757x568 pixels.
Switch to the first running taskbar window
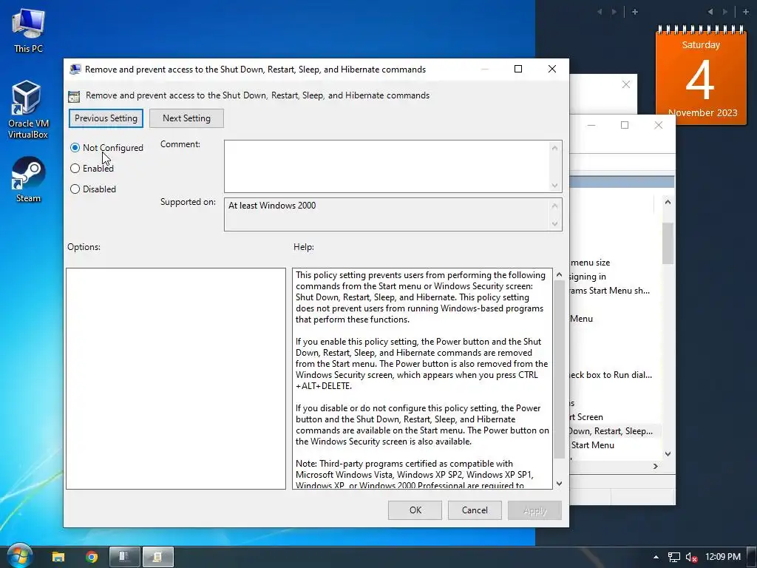click(x=124, y=557)
